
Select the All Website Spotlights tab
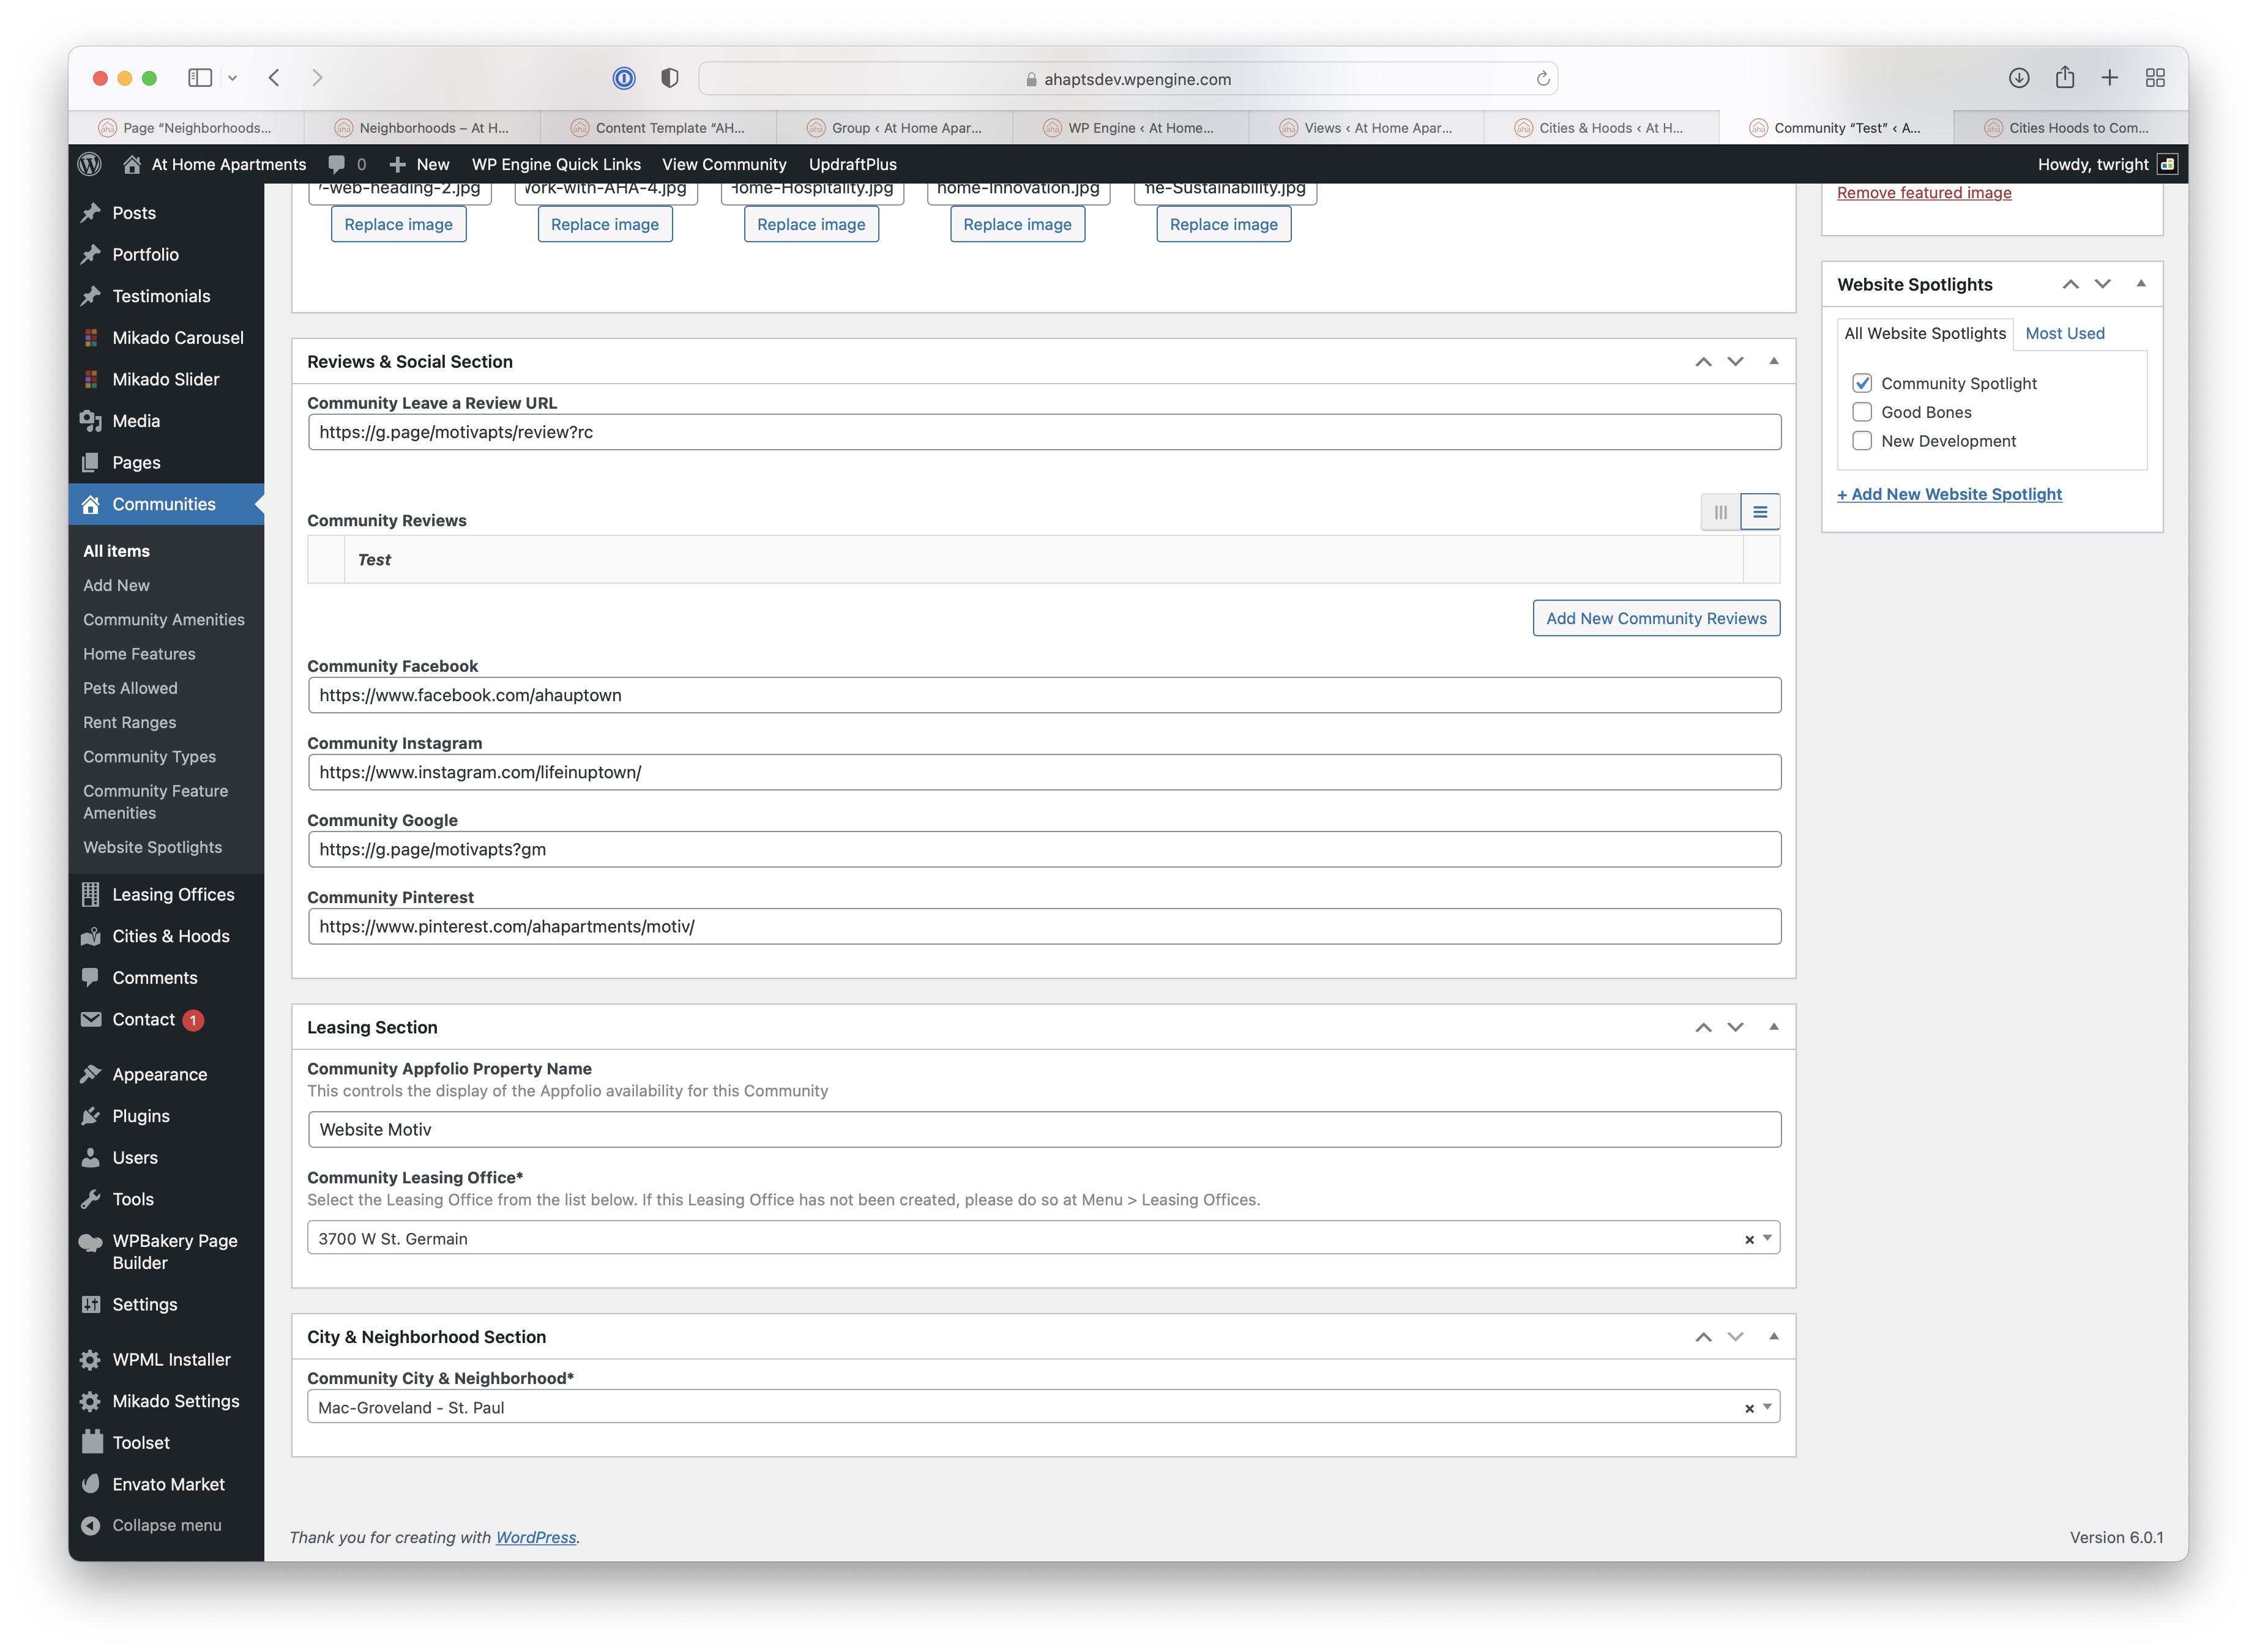(x=1925, y=334)
